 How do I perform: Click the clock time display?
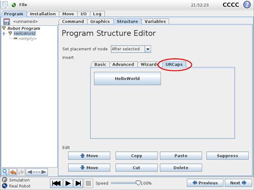[x=200, y=5]
